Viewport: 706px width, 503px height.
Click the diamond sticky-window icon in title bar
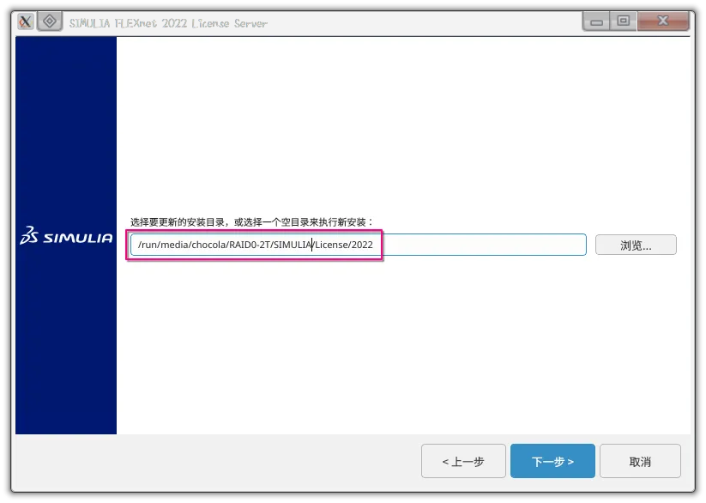coord(49,21)
